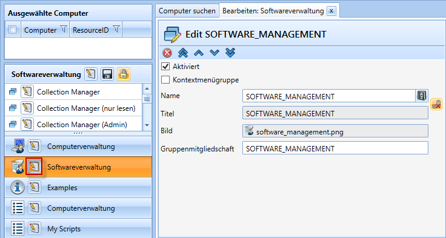Image resolution: width=446 pixels, height=238 pixels.
Task: Click the red delete icon in edit toolbar
Action: (x=167, y=53)
